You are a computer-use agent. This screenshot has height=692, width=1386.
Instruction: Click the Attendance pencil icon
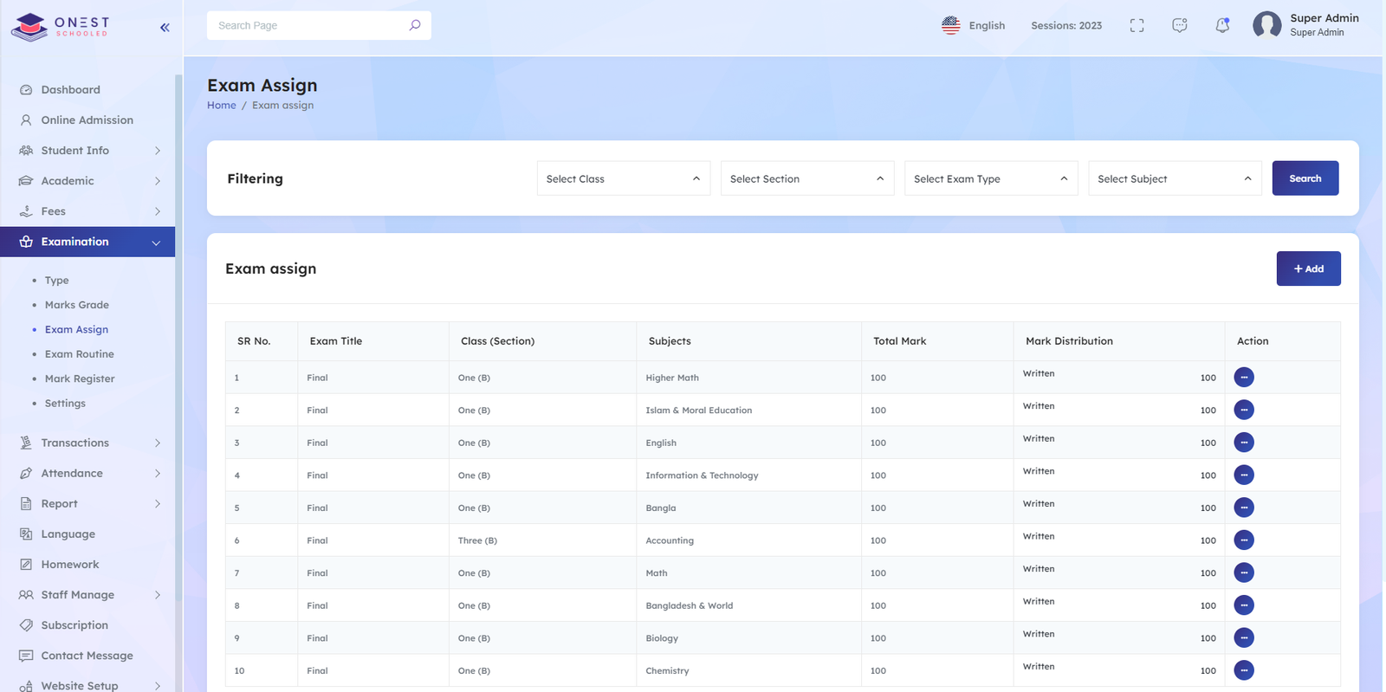click(x=26, y=473)
